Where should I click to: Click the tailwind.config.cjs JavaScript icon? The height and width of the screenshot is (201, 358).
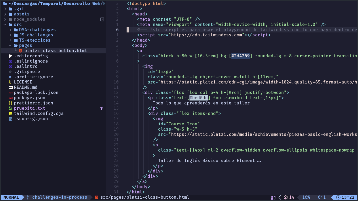pos(10,114)
